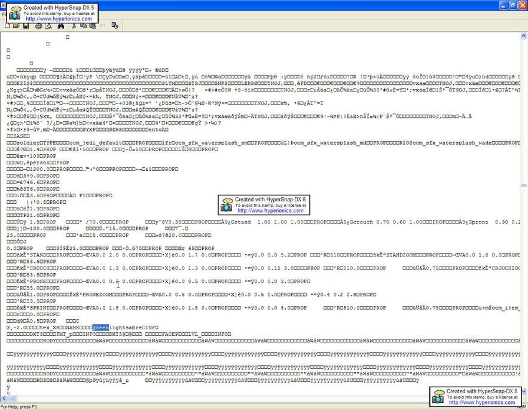Click the word "Gstand" in the document
Image resolution: width=528 pixels, height=410 pixels.
(241, 222)
